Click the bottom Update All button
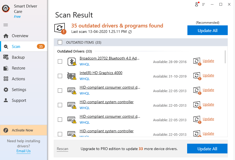This screenshot has height=160, width=235. tap(207, 149)
